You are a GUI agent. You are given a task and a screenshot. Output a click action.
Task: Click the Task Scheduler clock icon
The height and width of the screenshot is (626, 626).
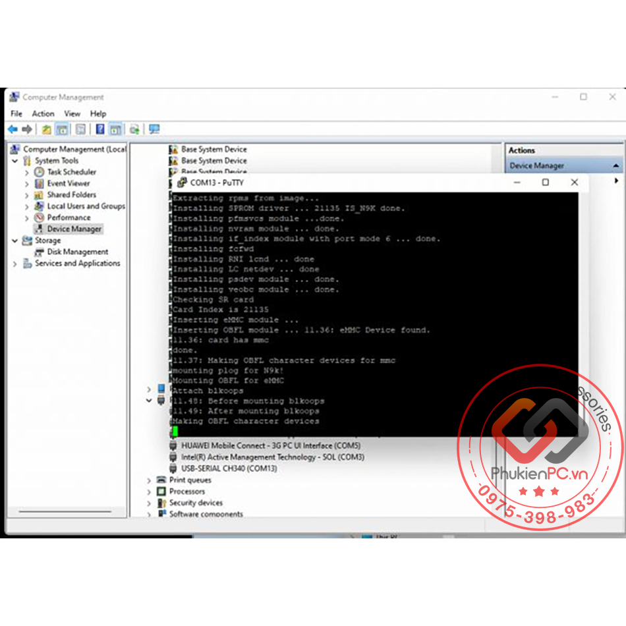click(x=39, y=172)
